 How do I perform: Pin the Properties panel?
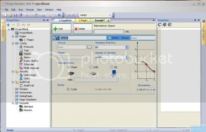pos(195,20)
